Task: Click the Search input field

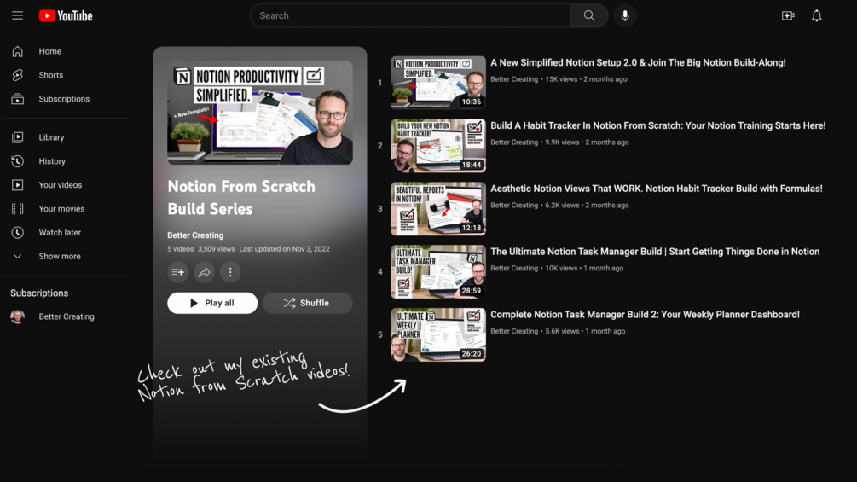Action: tap(410, 16)
